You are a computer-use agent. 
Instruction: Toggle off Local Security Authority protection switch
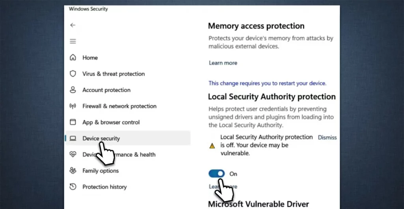217,174
